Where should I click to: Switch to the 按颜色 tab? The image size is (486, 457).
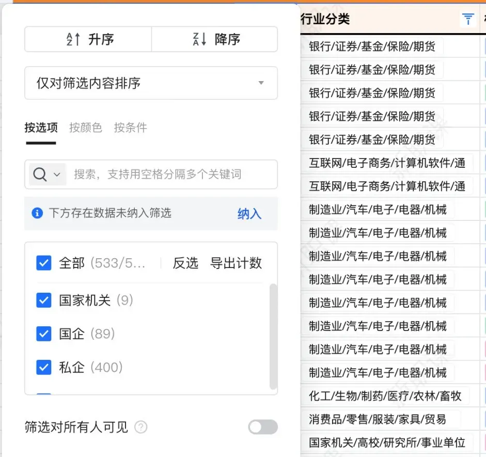[85, 128]
